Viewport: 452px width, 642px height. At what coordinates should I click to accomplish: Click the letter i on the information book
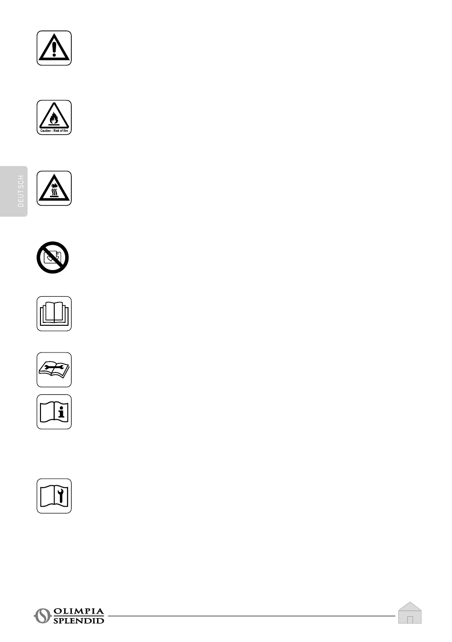(x=61, y=411)
